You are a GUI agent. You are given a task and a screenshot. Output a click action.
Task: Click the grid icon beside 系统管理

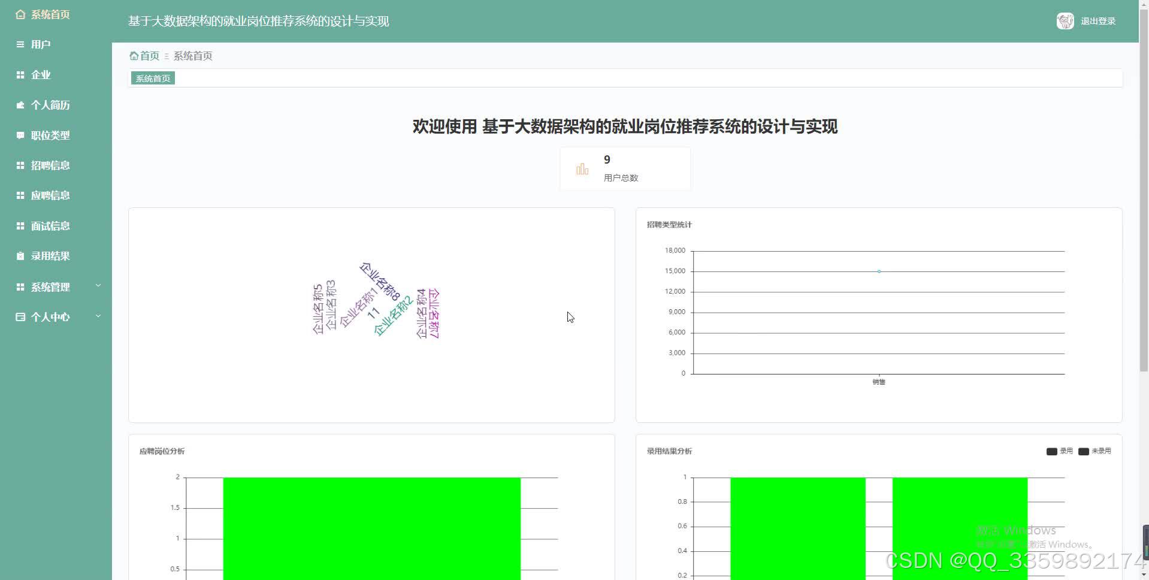20,287
